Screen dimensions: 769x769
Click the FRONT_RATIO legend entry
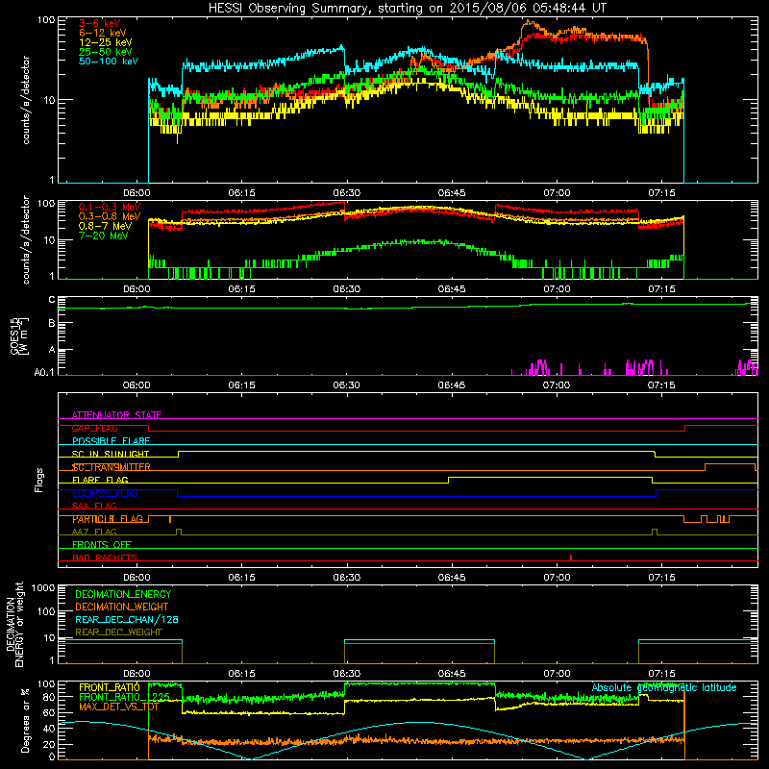click(x=110, y=688)
